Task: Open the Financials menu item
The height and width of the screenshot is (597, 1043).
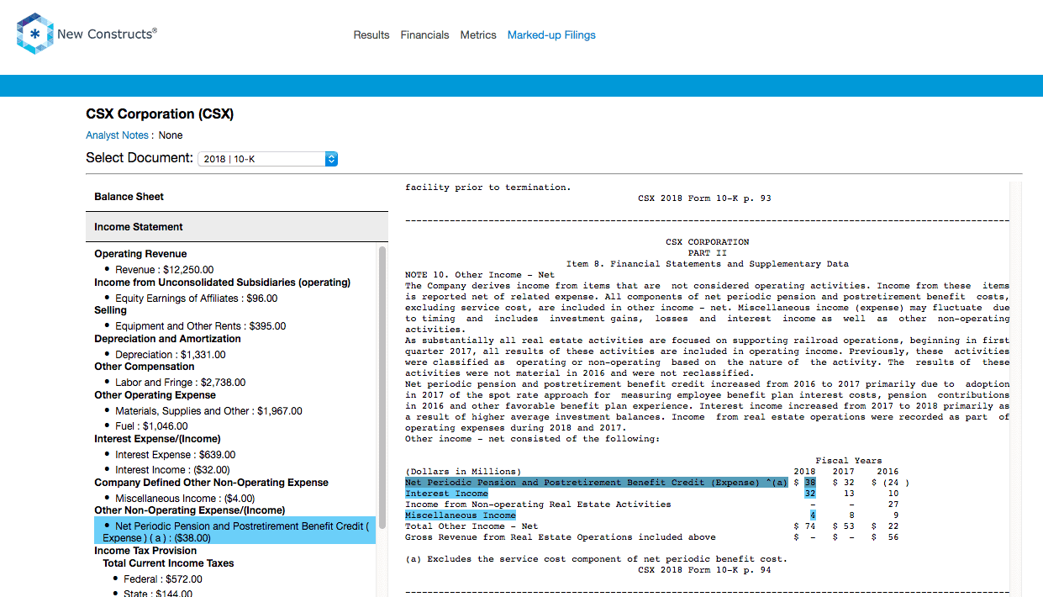Action: coord(424,35)
